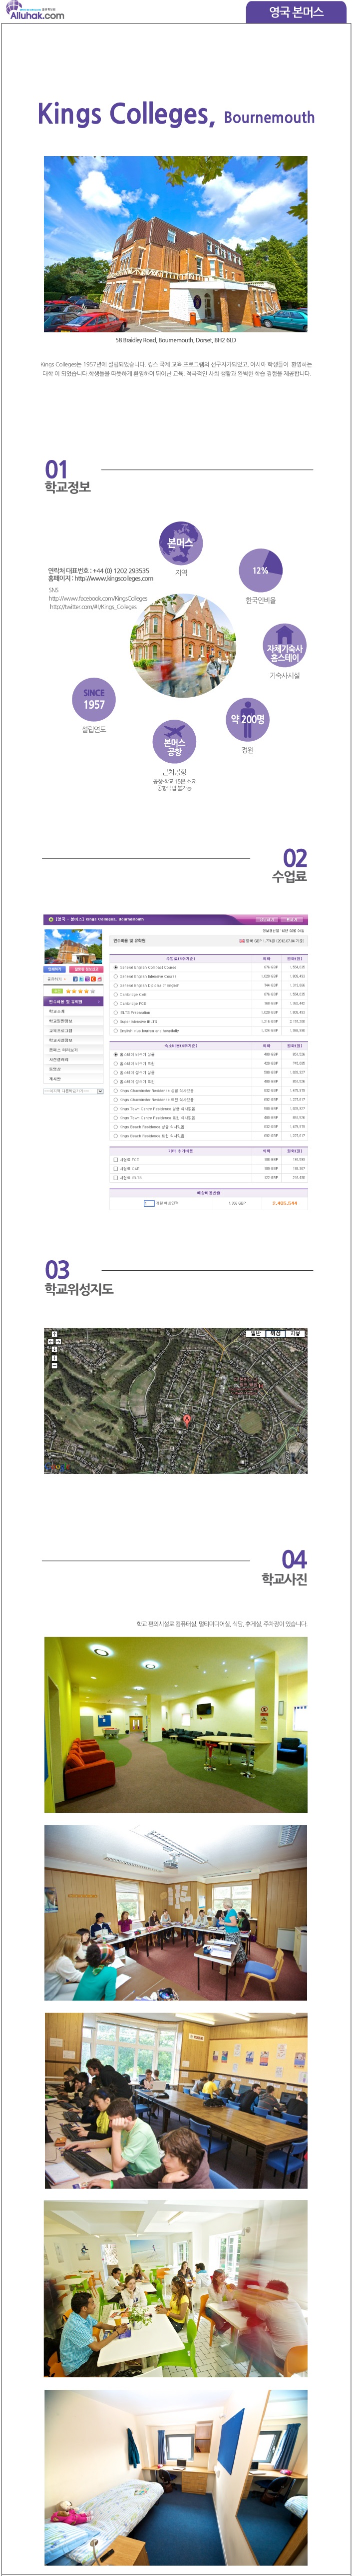Select Cambridge FCE course radio

(116, 1004)
